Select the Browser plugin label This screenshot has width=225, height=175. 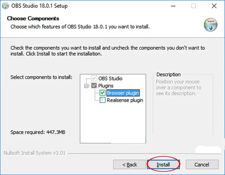(x=123, y=93)
